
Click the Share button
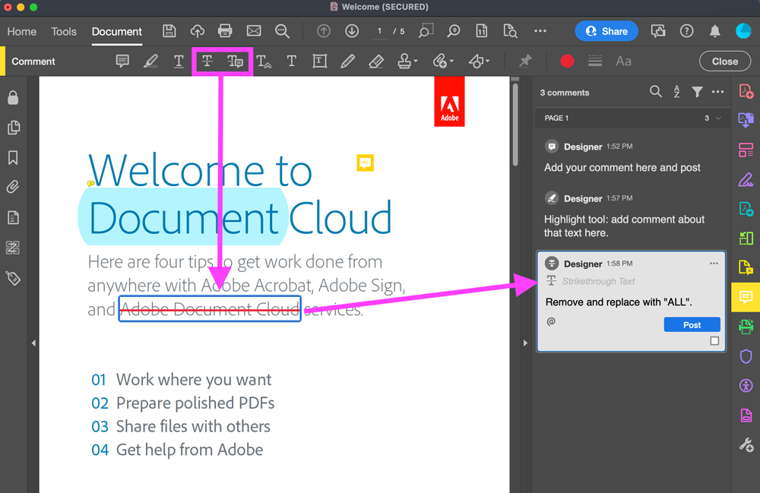click(x=606, y=31)
